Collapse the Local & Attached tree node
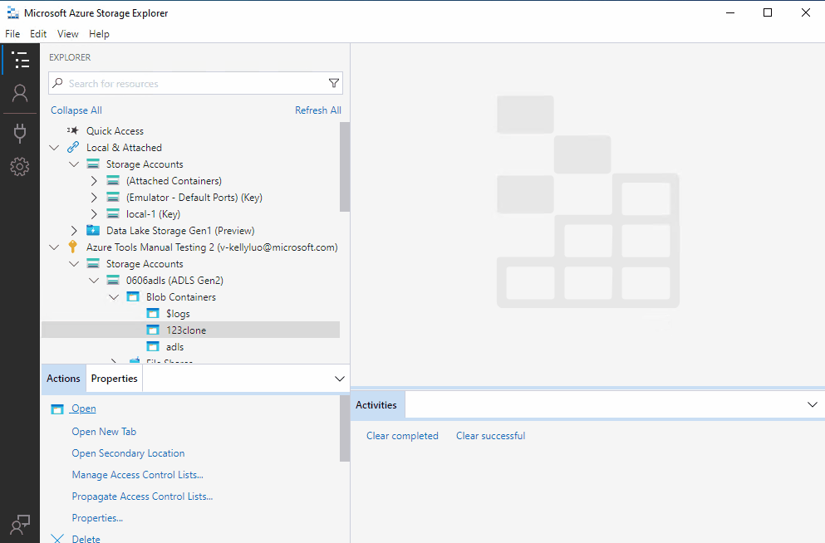 54,147
